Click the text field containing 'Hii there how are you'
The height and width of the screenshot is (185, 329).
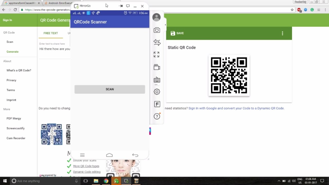[55, 49]
